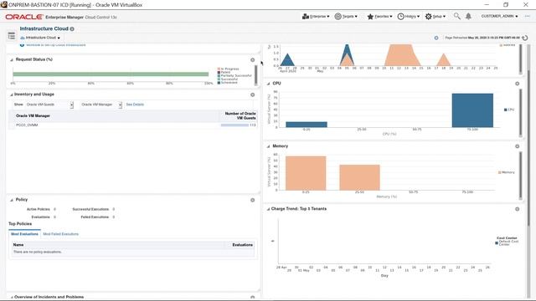Open the Targets menu
The width and height of the screenshot is (536, 301).
(x=346, y=17)
